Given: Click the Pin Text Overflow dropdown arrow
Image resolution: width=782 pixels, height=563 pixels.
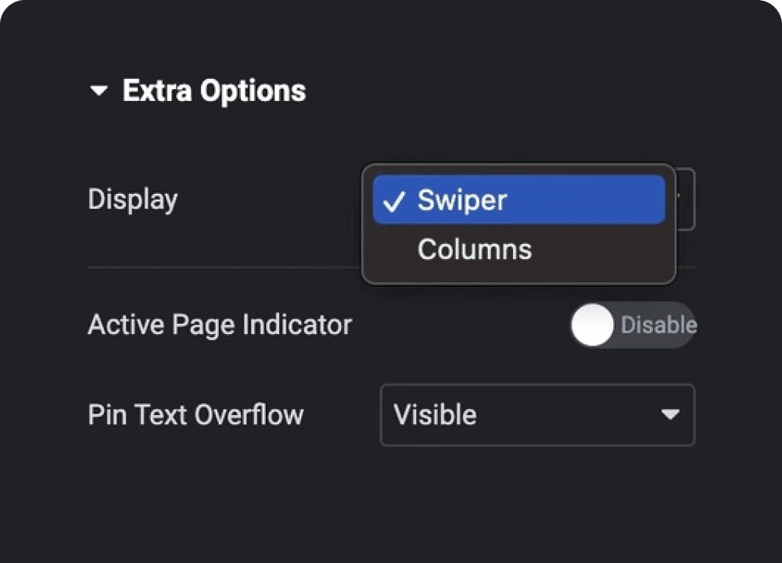Looking at the screenshot, I should [670, 414].
